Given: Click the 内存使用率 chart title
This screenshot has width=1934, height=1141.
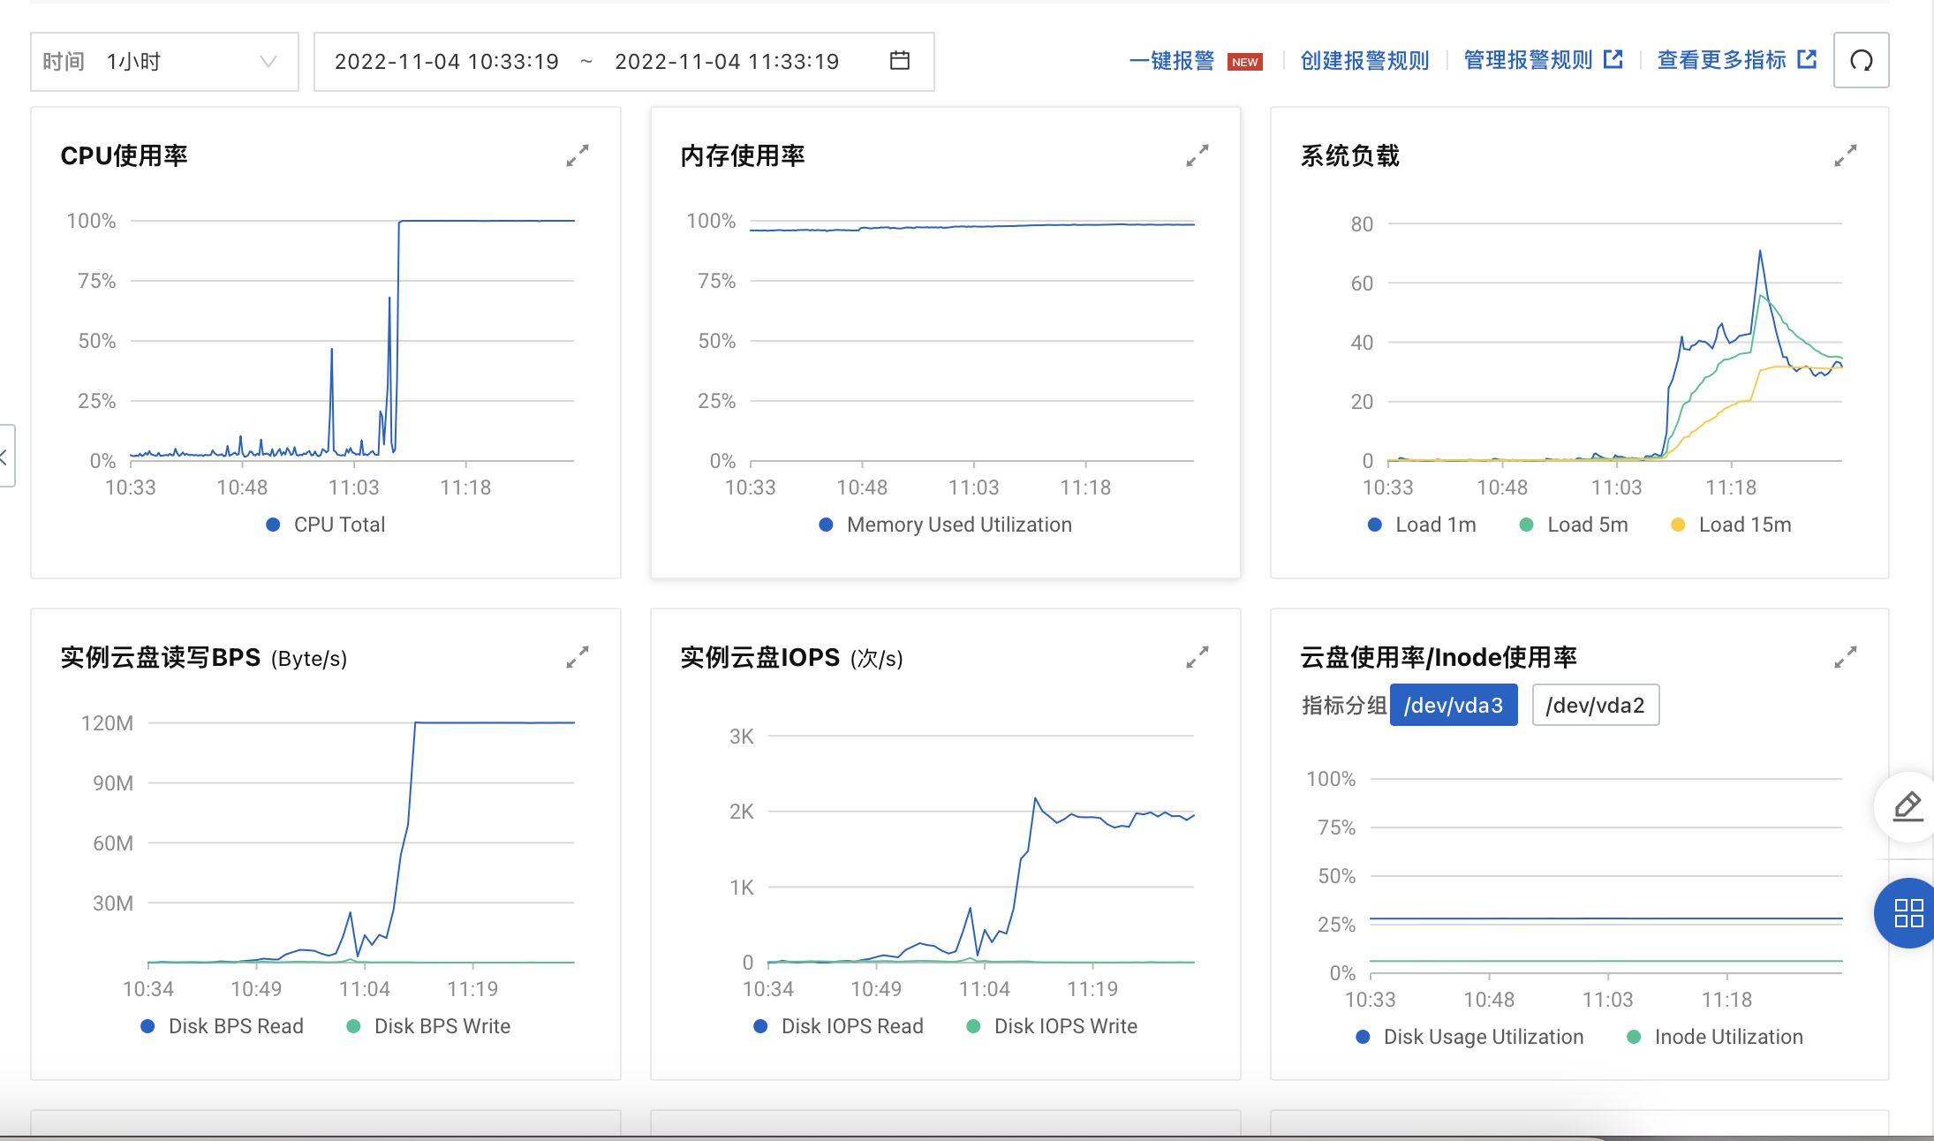Looking at the screenshot, I should (x=743, y=156).
